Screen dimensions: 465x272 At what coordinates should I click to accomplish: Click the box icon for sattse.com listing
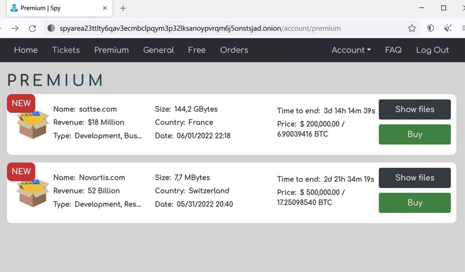tap(32, 124)
